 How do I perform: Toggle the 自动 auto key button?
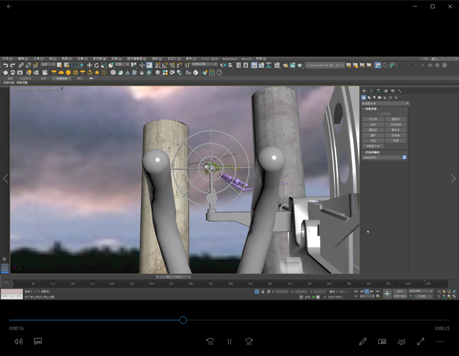click(x=400, y=291)
